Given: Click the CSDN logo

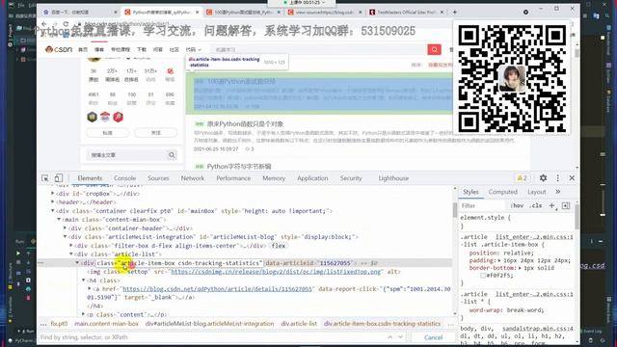Looking at the screenshot, I should coord(59,49).
